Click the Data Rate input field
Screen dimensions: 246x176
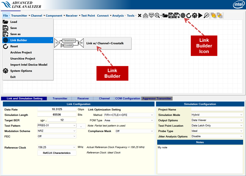(x=57, y=109)
